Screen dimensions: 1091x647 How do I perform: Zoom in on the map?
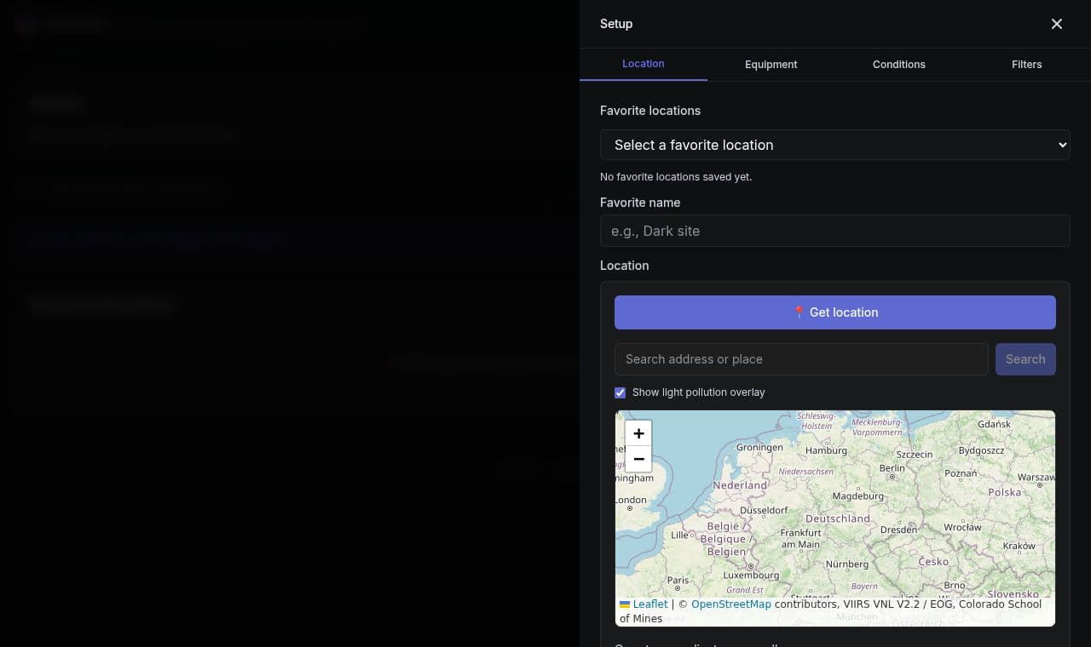(638, 433)
